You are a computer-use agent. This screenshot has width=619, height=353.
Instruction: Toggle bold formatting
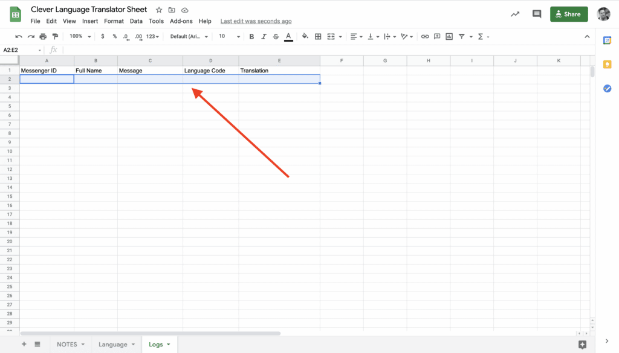(251, 37)
